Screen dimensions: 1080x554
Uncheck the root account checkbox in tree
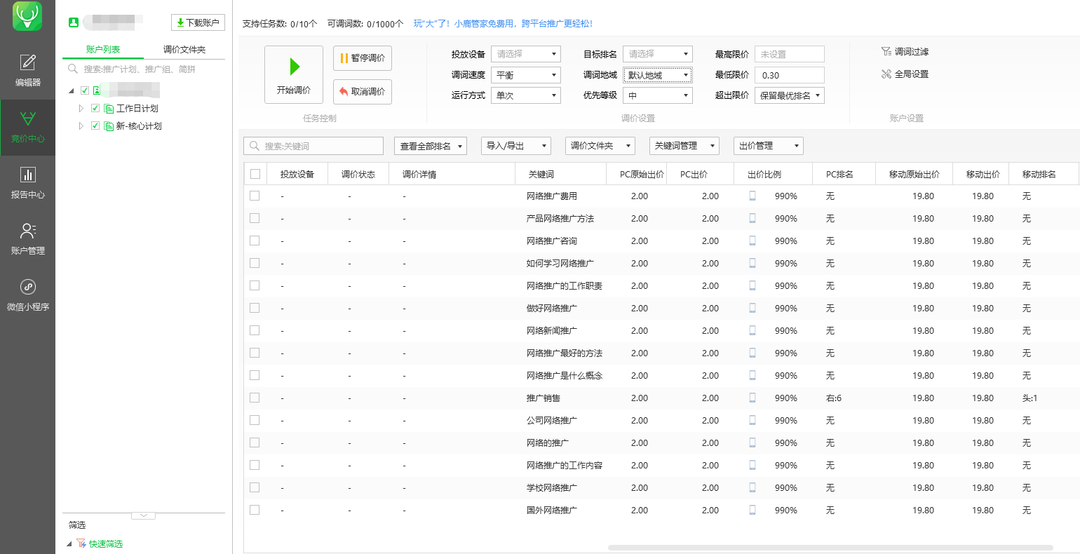[x=85, y=90]
